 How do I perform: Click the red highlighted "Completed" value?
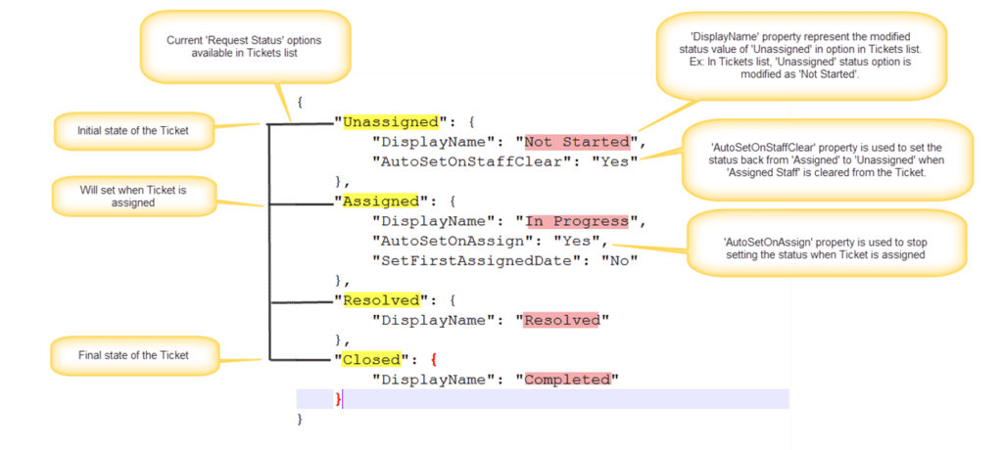[x=568, y=379]
